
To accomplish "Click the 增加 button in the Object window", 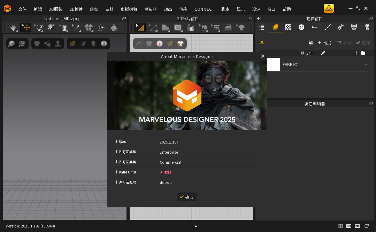I will (x=324, y=42).
